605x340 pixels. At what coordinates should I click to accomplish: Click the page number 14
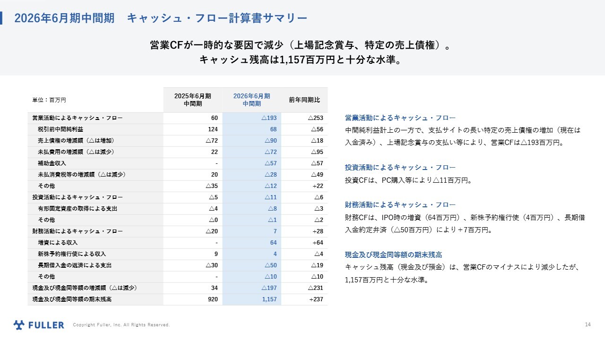[588, 324]
